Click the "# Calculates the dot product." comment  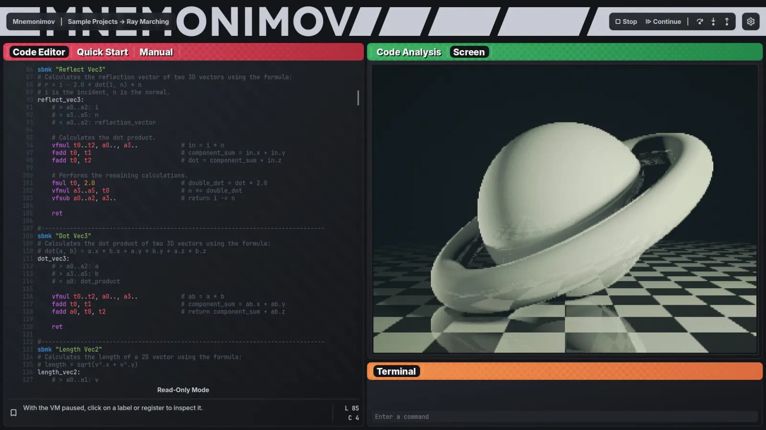pos(103,138)
